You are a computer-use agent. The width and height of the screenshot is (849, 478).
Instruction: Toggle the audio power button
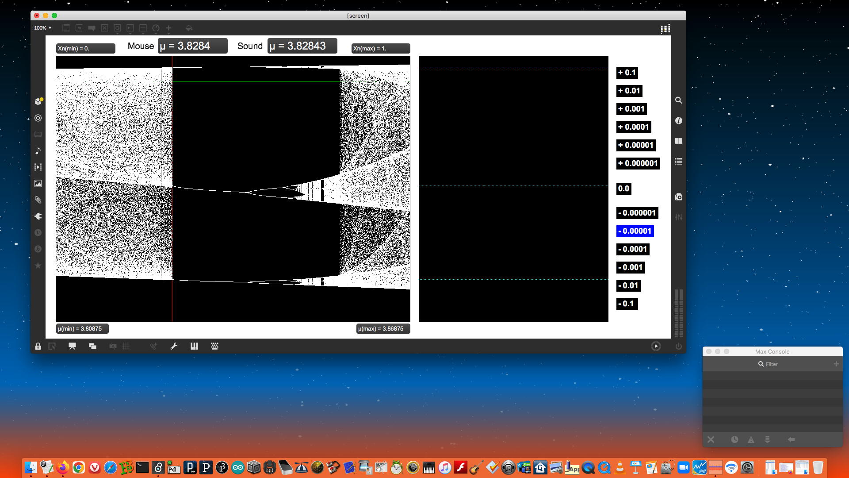(679, 346)
